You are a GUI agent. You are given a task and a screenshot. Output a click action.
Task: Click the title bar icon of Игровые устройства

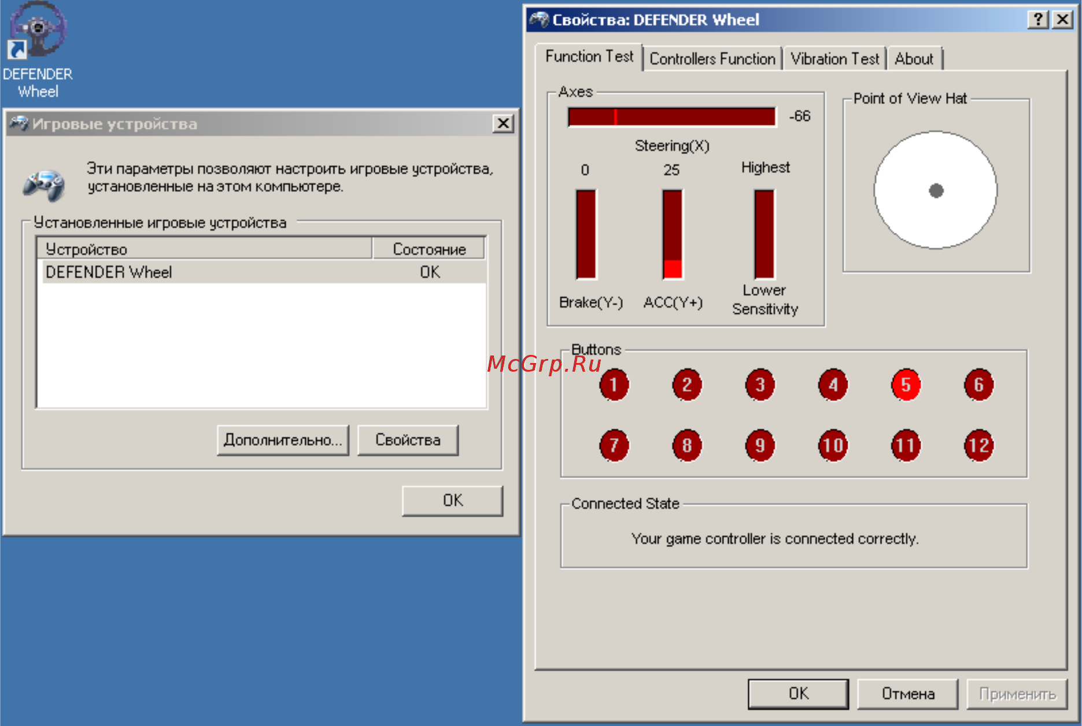[19, 123]
